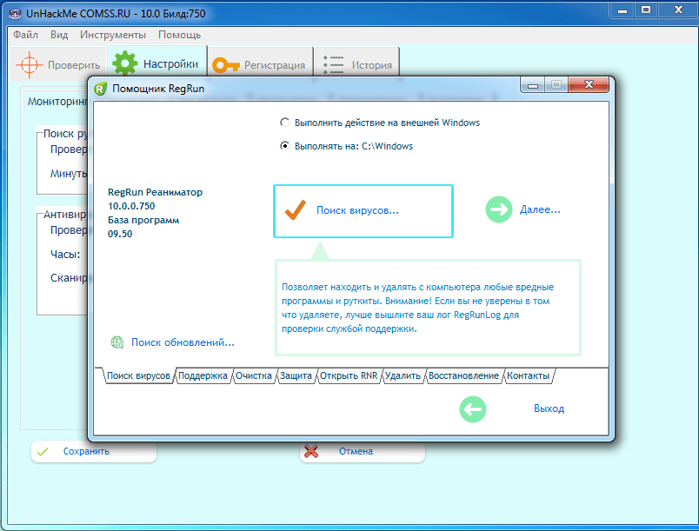Click the Выход link
Viewport: 699px width, 531px height.
549,408
